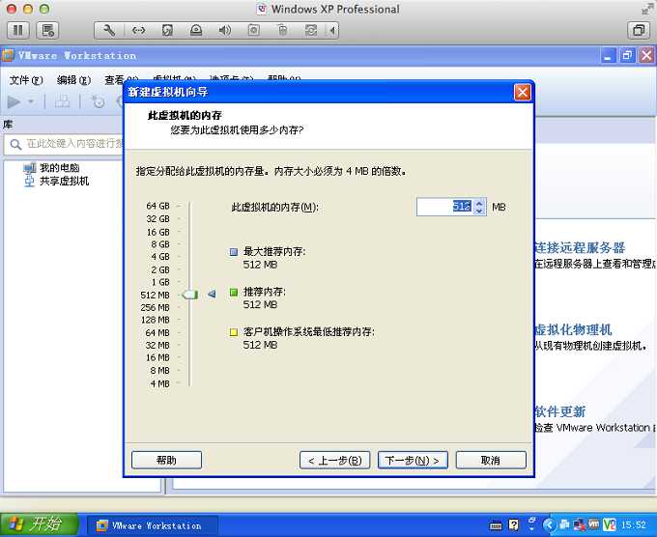Viewport: 657px width, 537px height.
Task: Restore down the VMware Workstation window
Action: (627, 56)
